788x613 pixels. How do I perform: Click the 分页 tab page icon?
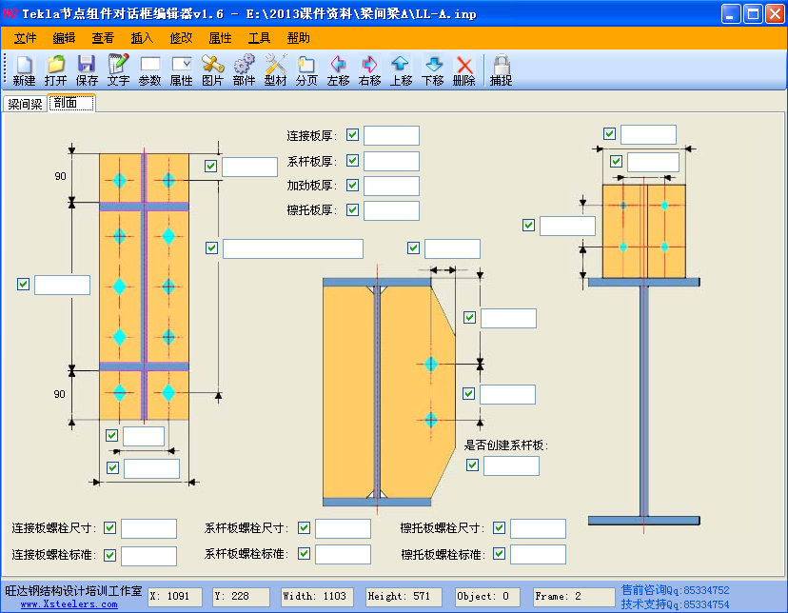point(306,70)
